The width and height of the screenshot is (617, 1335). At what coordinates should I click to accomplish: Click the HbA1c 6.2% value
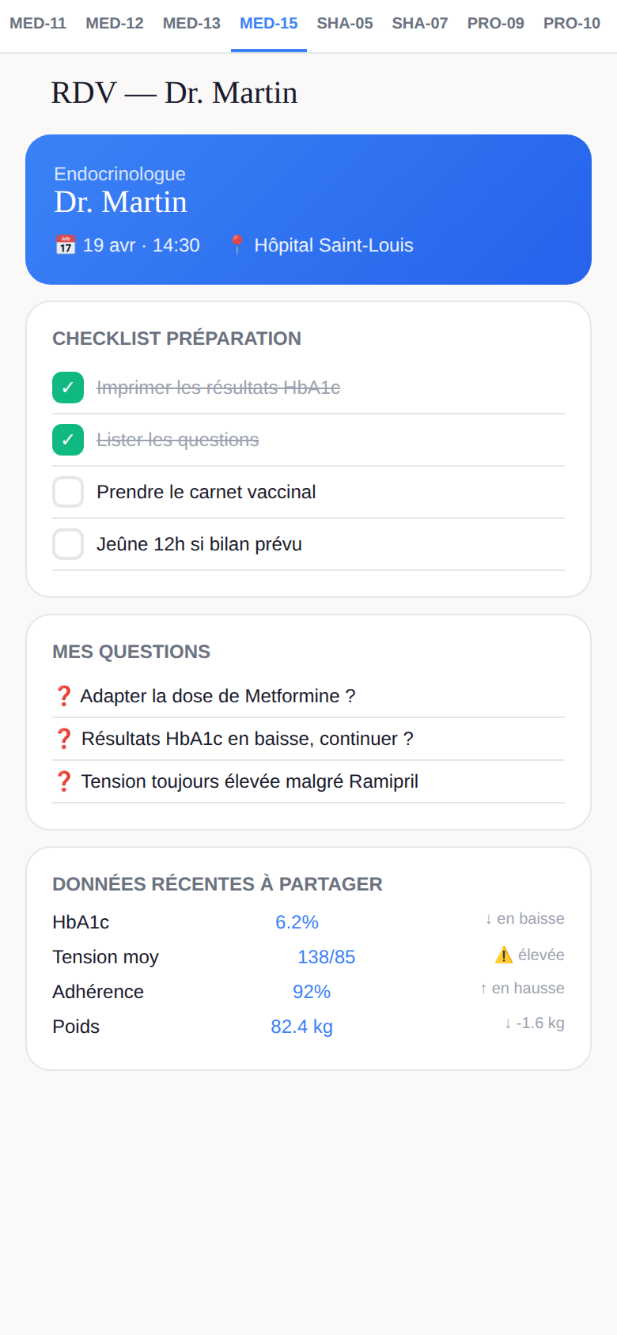[x=297, y=922]
